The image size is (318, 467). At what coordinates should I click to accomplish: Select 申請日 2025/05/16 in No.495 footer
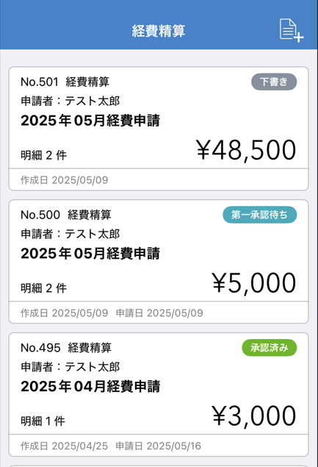[x=158, y=446]
